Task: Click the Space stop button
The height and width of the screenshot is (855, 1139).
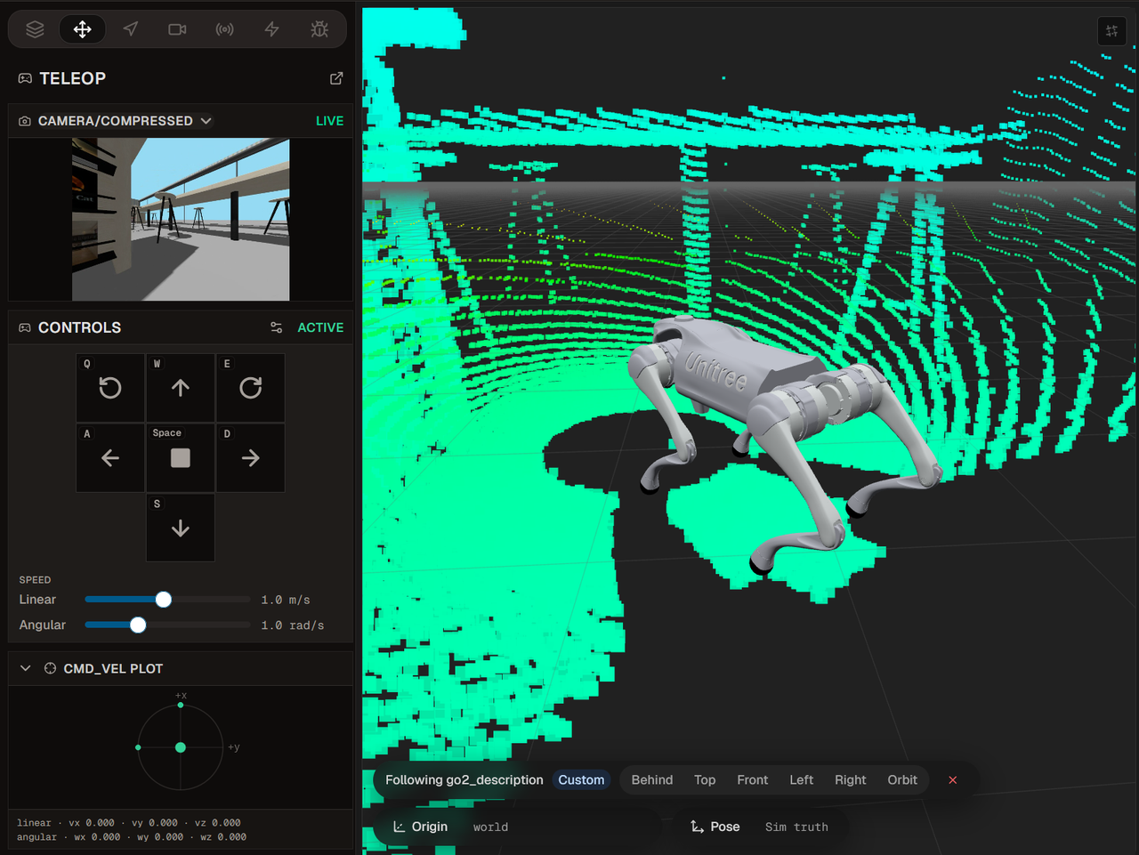Action: [x=181, y=458]
